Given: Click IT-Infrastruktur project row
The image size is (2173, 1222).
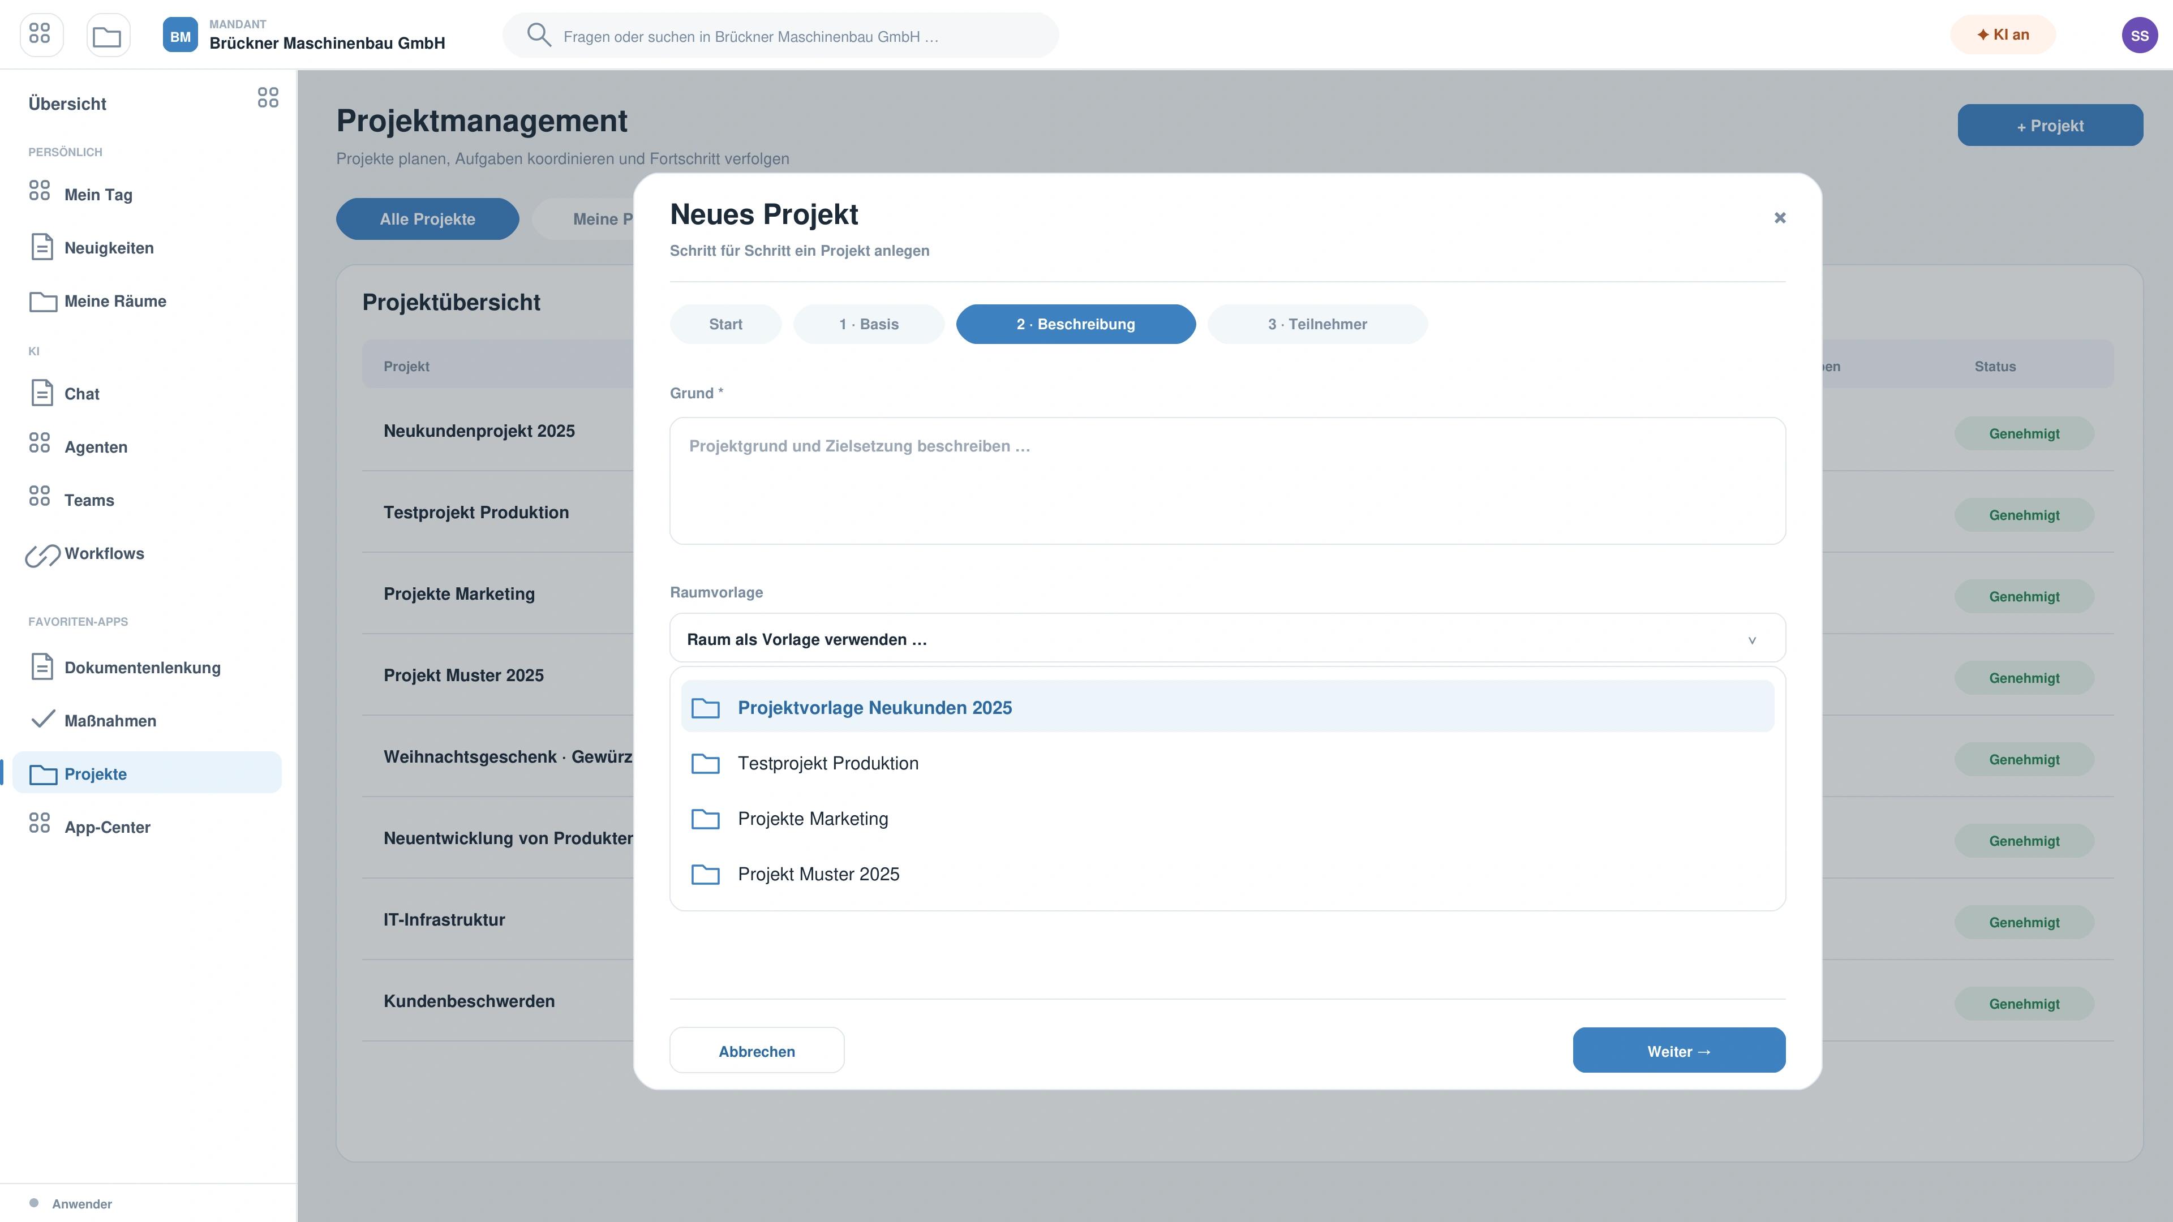Looking at the screenshot, I should coord(444,919).
